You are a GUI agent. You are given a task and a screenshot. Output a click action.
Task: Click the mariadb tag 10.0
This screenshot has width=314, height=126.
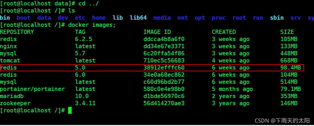82,96
